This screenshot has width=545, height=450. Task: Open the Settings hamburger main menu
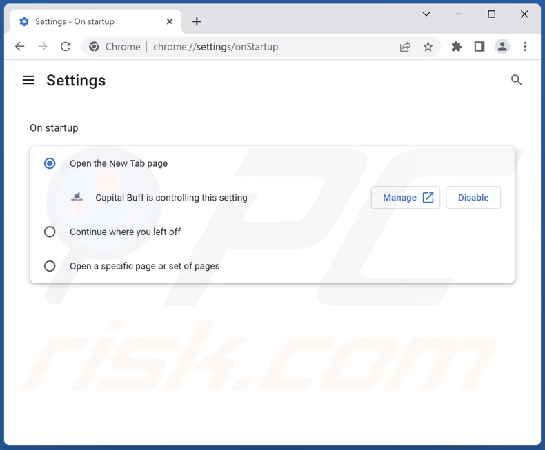click(28, 80)
